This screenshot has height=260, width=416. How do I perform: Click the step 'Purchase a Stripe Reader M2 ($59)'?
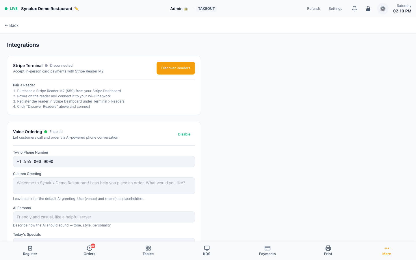(x=67, y=91)
